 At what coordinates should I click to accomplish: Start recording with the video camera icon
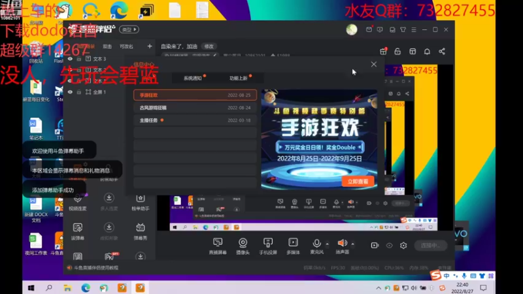coord(375,246)
